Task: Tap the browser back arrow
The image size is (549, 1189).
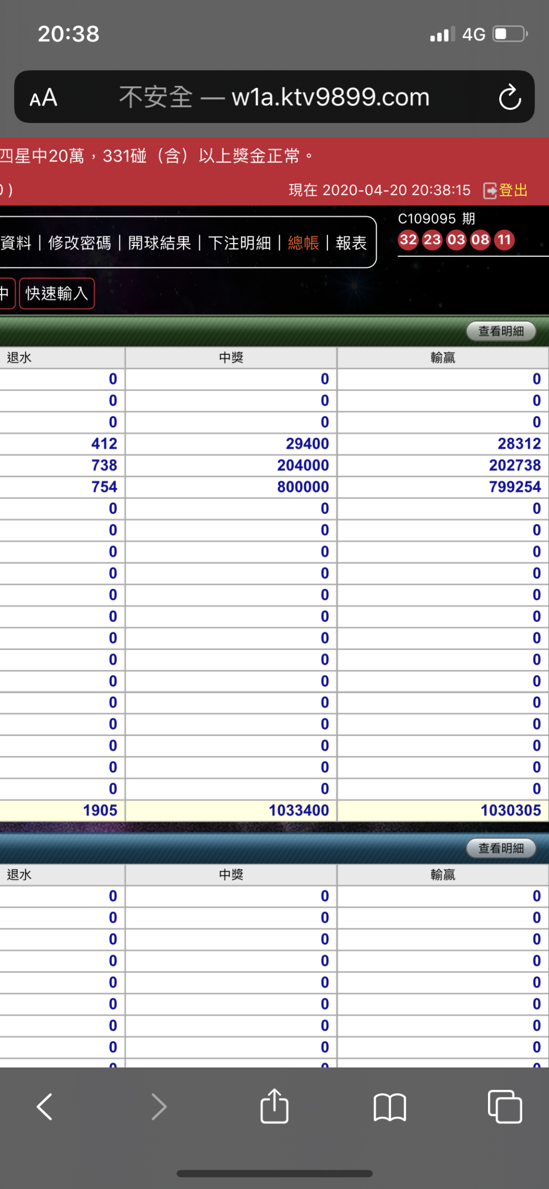Action: (45, 1106)
